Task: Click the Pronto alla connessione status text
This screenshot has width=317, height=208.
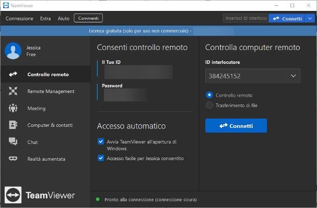Action: 151,200
